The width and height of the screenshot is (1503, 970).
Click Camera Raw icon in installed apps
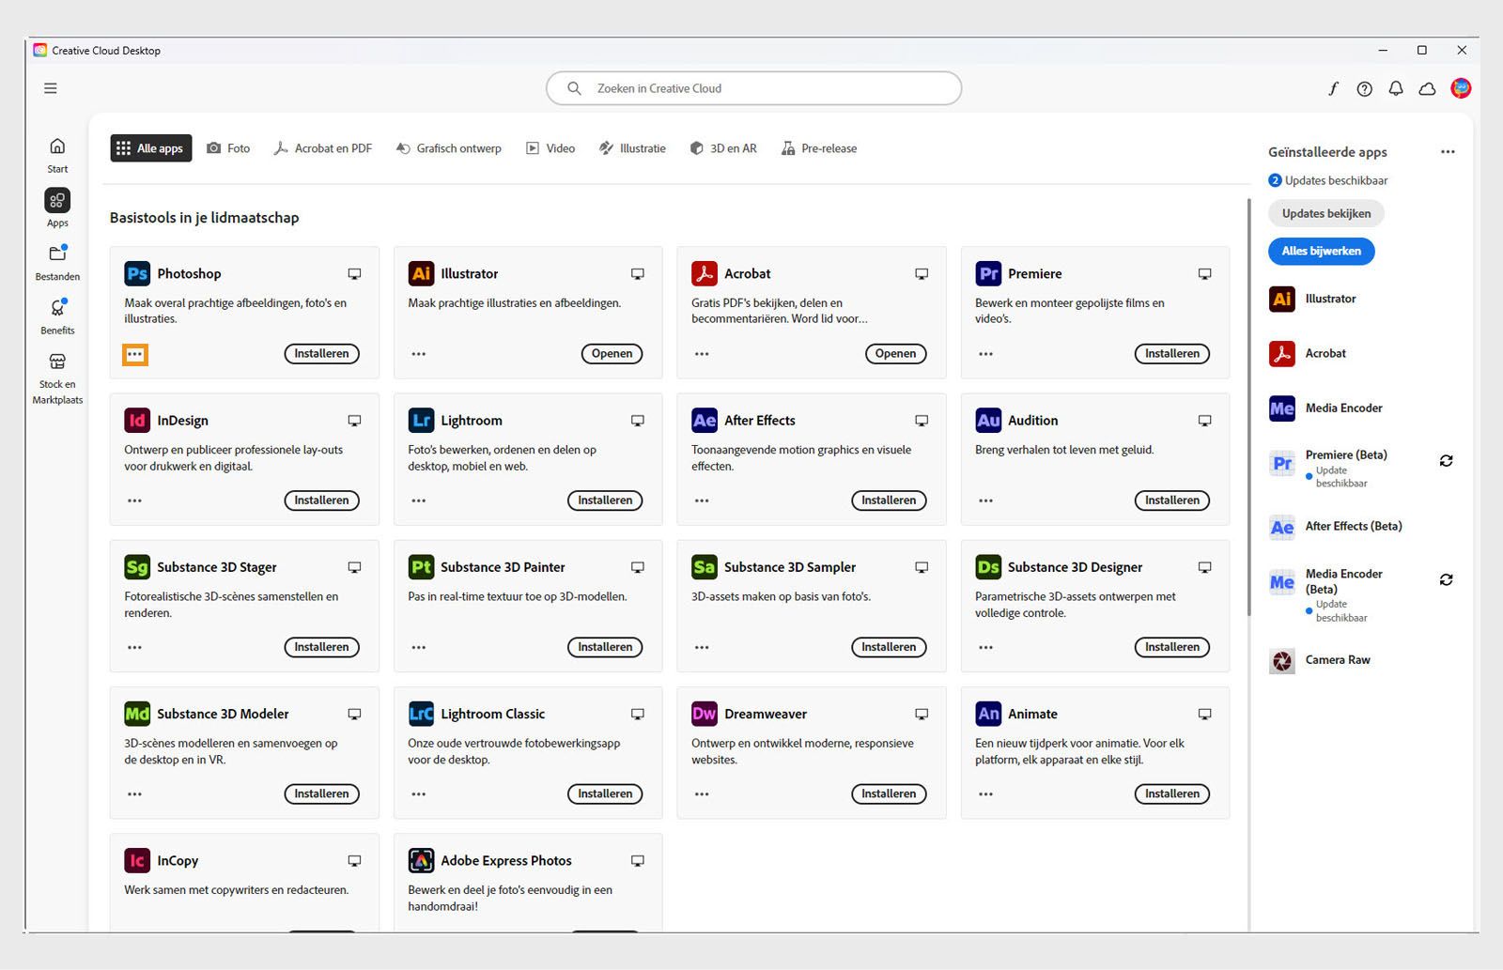click(x=1282, y=661)
